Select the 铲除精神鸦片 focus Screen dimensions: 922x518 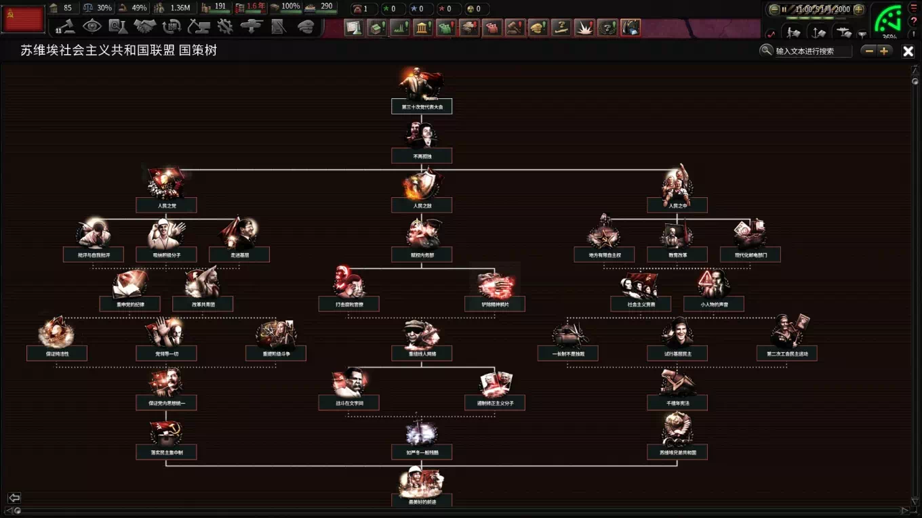click(x=495, y=304)
